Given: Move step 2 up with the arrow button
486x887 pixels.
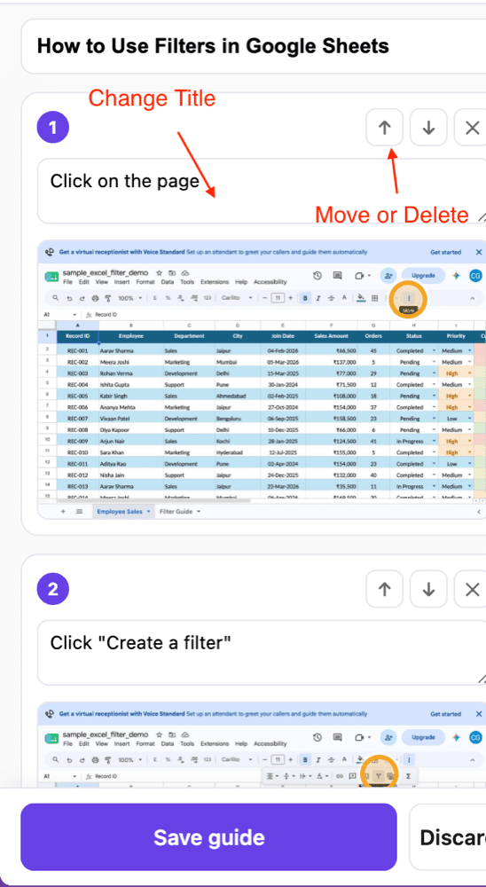Looking at the screenshot, I should point(385,590).
